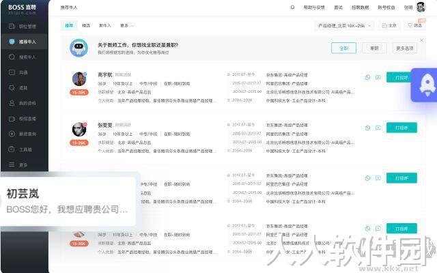
Task: Click the BOSS直聘 logo
Action: (x=22, y=9)
